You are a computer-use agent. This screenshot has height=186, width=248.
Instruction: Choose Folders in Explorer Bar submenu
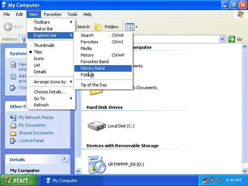(103, 75)
